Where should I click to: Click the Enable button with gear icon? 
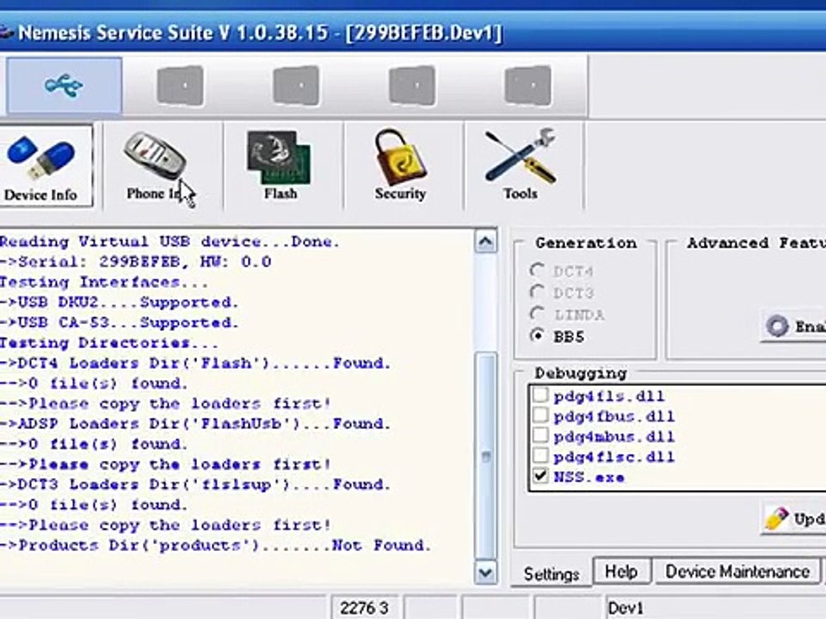pyautogui.click(x=794, y=327)
